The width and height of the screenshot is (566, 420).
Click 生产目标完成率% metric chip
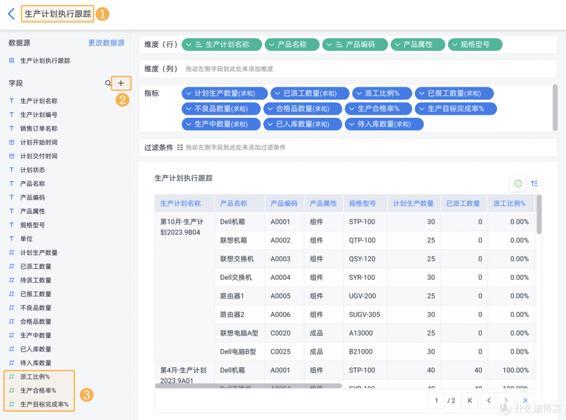coord(455,108)
